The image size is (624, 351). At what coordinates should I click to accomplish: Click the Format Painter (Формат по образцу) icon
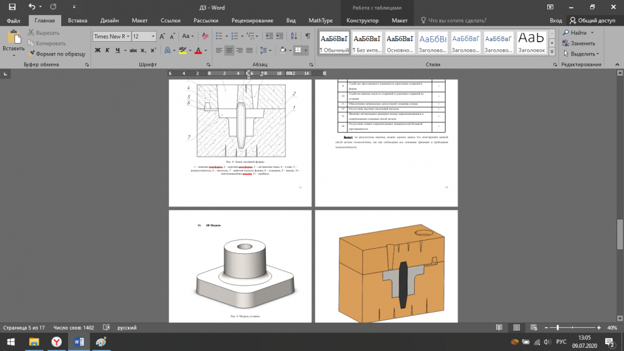(x=31, y=54)
